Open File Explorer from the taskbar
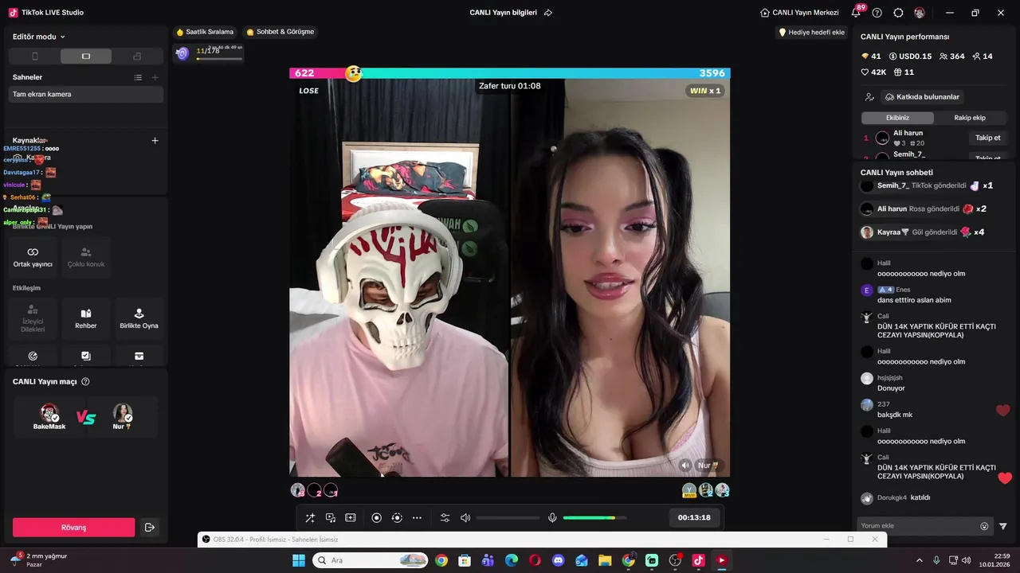This screenshot has width=1020, height=573. pyautogui.click(x=605, y=560)
